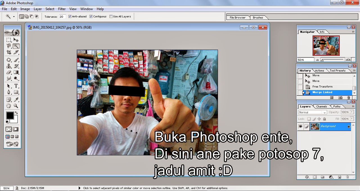
Task: Reset default foreground and background colors
Action: [7, 122]
